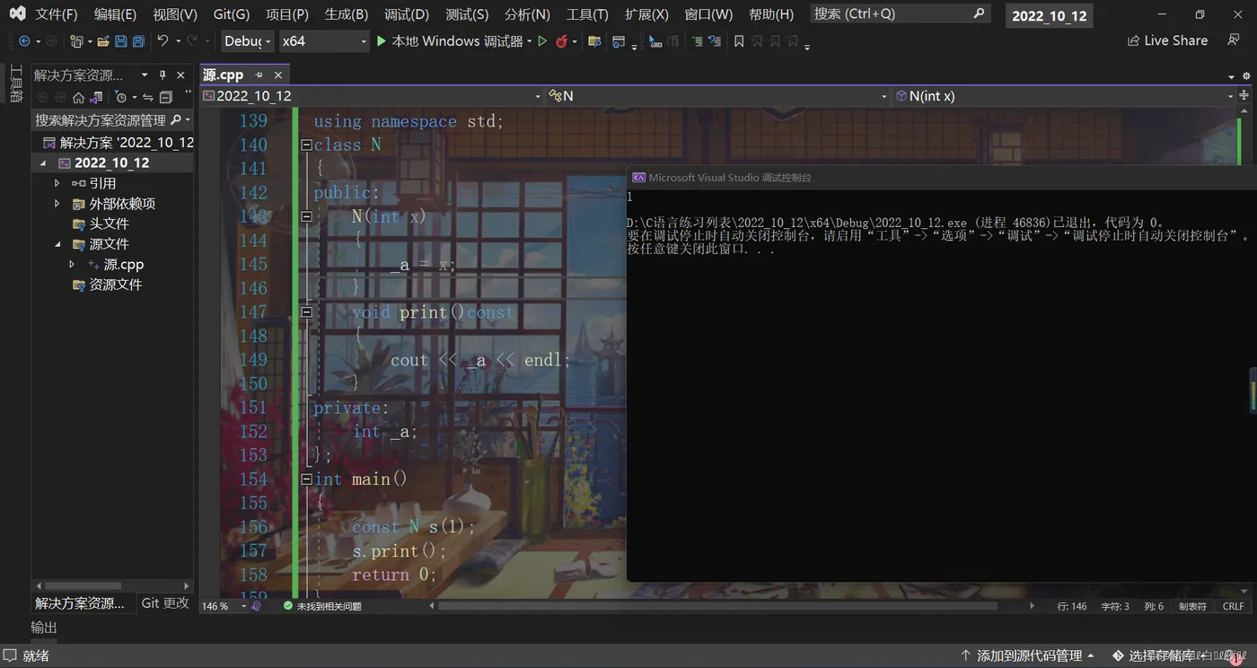Switch to the Git 更改 tab
This screenshot has height=668, width=1257.
tap(165, 603)
